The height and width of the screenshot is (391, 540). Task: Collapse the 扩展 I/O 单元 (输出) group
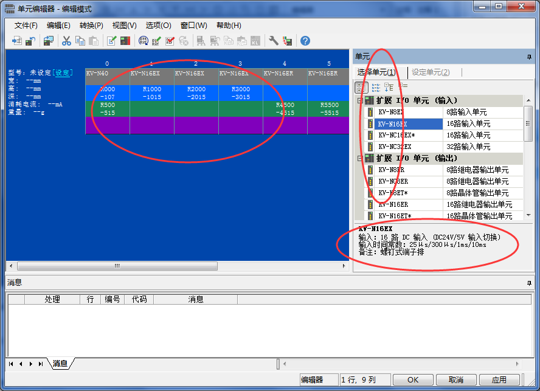[360, 159]
